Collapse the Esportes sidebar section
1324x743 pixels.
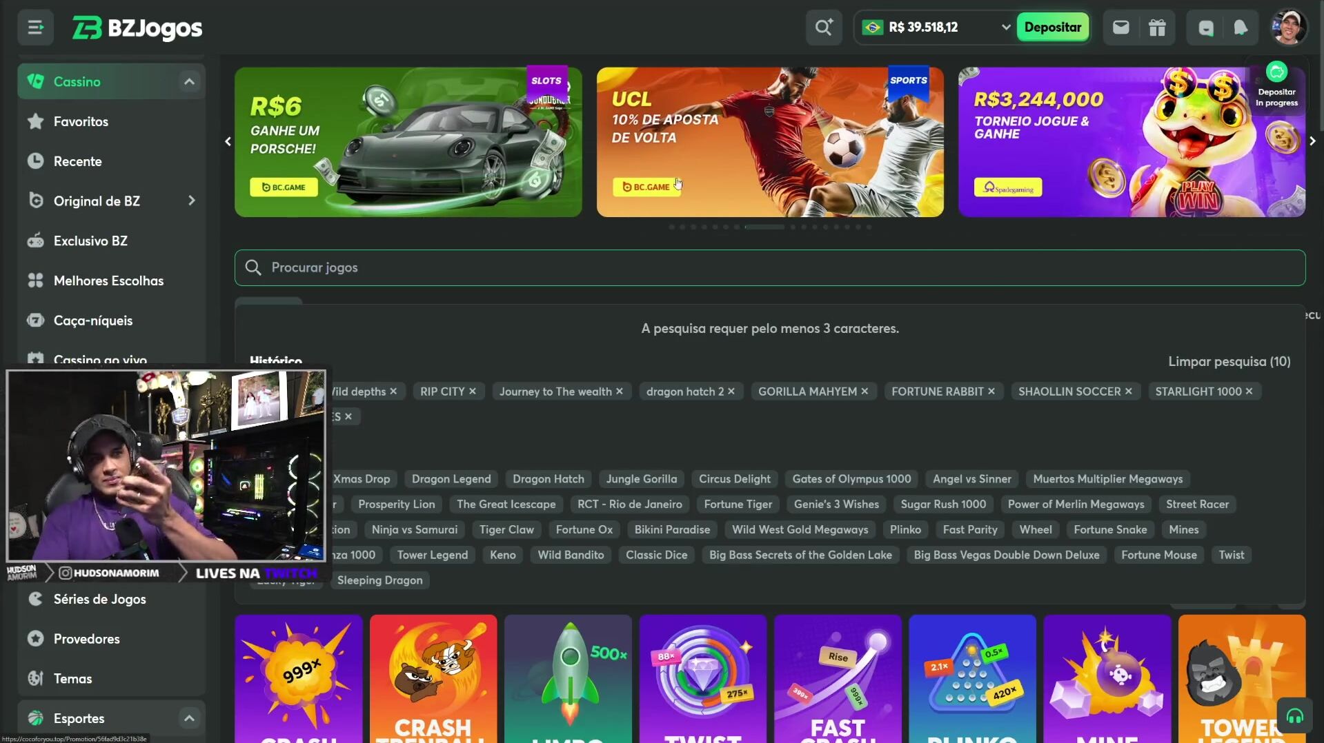tap(189, 718)
